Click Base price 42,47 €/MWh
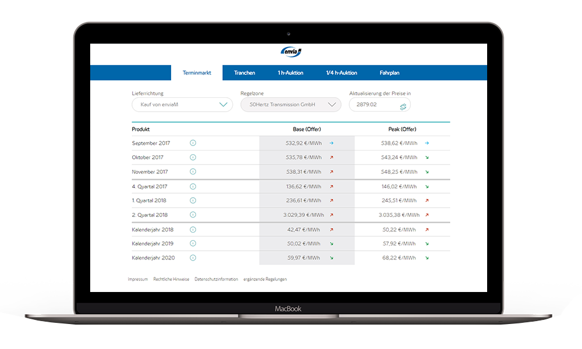Screen dimensions: 582x349 click(304, 230)
